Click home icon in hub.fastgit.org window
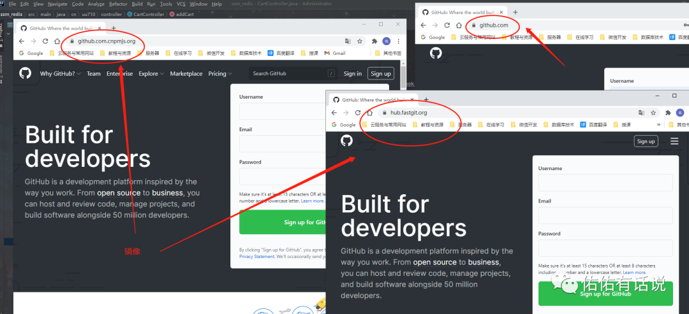Viewport: 689px width, 314px height. tap(369, 113)
